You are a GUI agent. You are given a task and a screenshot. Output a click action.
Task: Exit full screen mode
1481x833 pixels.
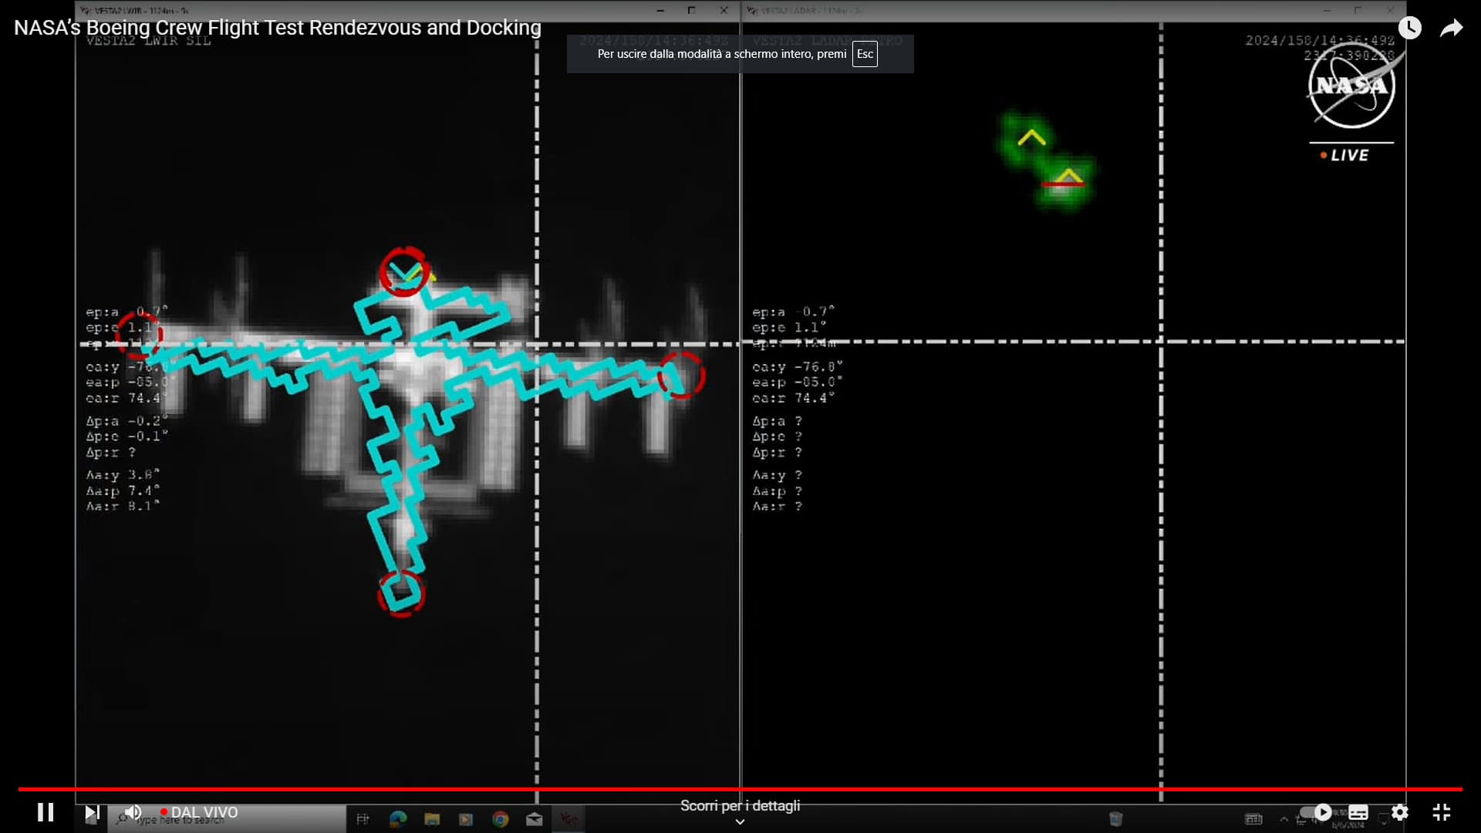pos(1442,812)
